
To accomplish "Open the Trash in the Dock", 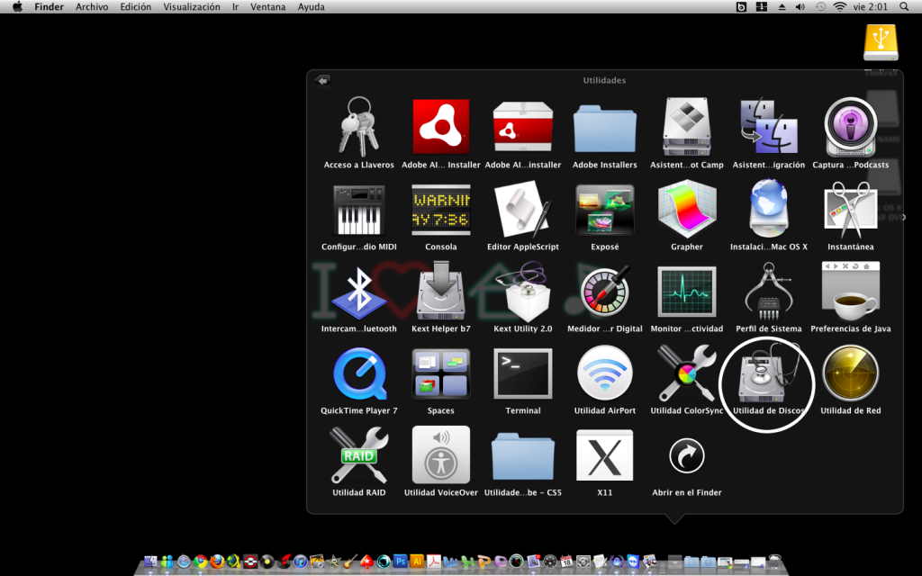I will [774, 562].
